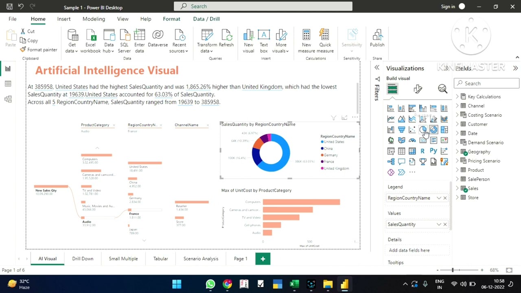521x293 pixels.
Task: Expand the Geography table in Fields
Action: (457, 152)
